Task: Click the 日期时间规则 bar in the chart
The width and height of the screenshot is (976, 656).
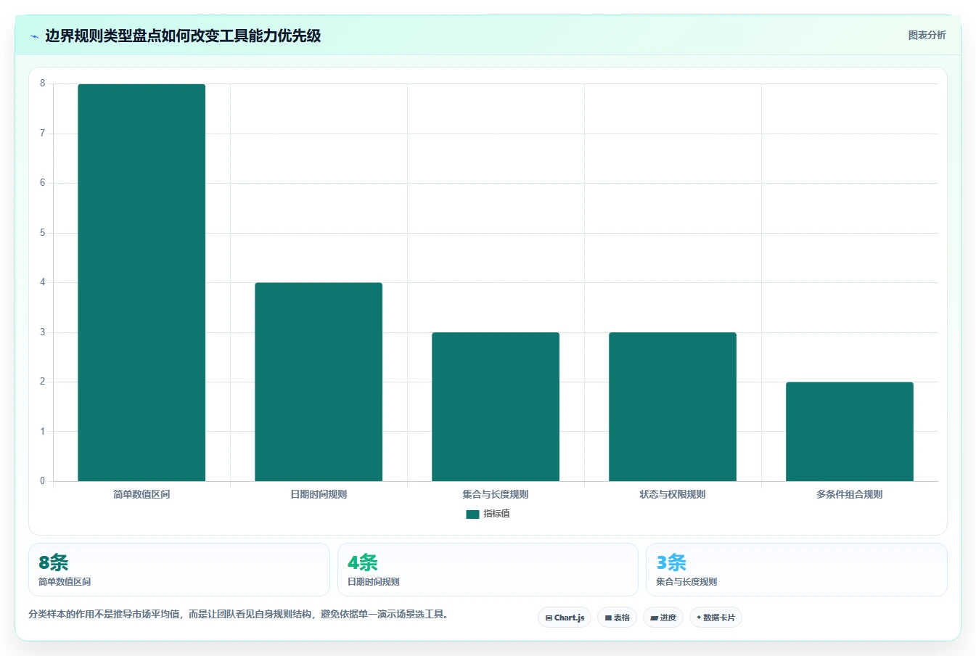Action: tap(319, 382)
